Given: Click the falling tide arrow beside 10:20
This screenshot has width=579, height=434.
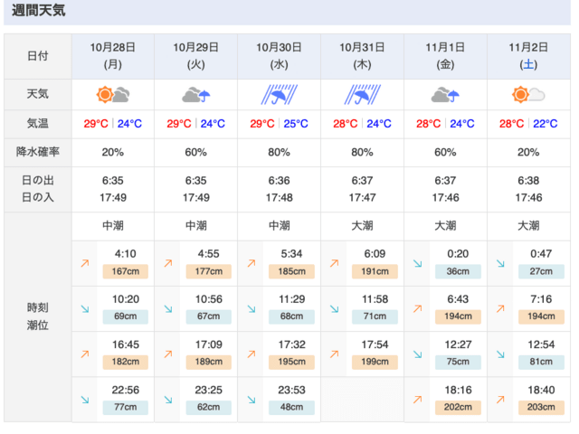Looking at the screenshot, I should pyautogui.click(x=84, y=308).
